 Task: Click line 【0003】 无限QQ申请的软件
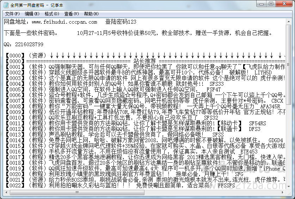[145, 78]
